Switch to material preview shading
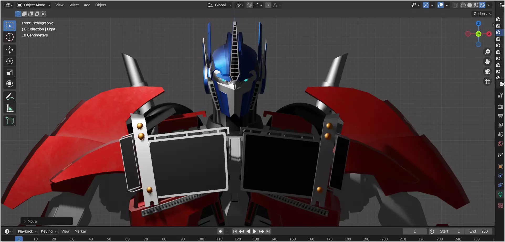Viewport: 505px width, 242px height. point(476,5)
